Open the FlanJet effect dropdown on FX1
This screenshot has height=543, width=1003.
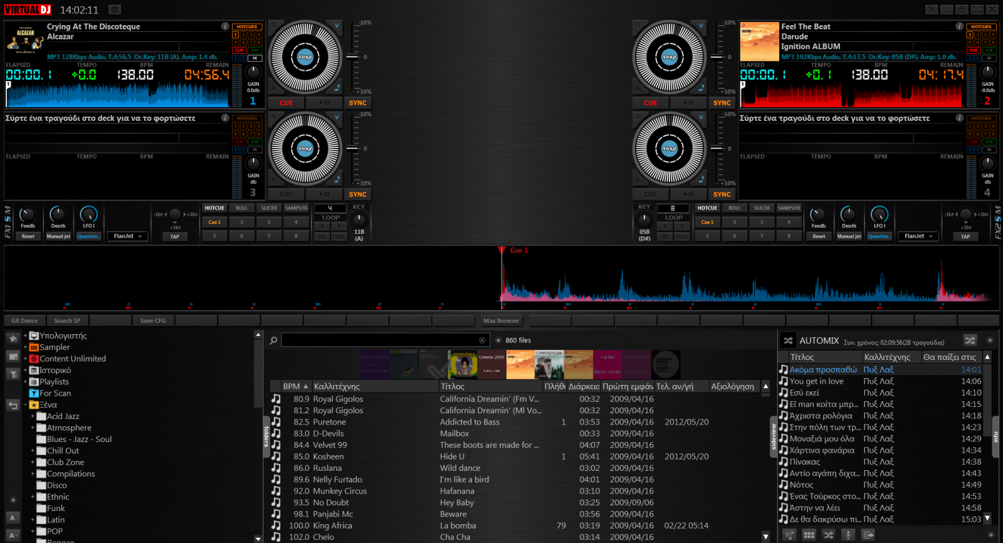coord(127,236)
